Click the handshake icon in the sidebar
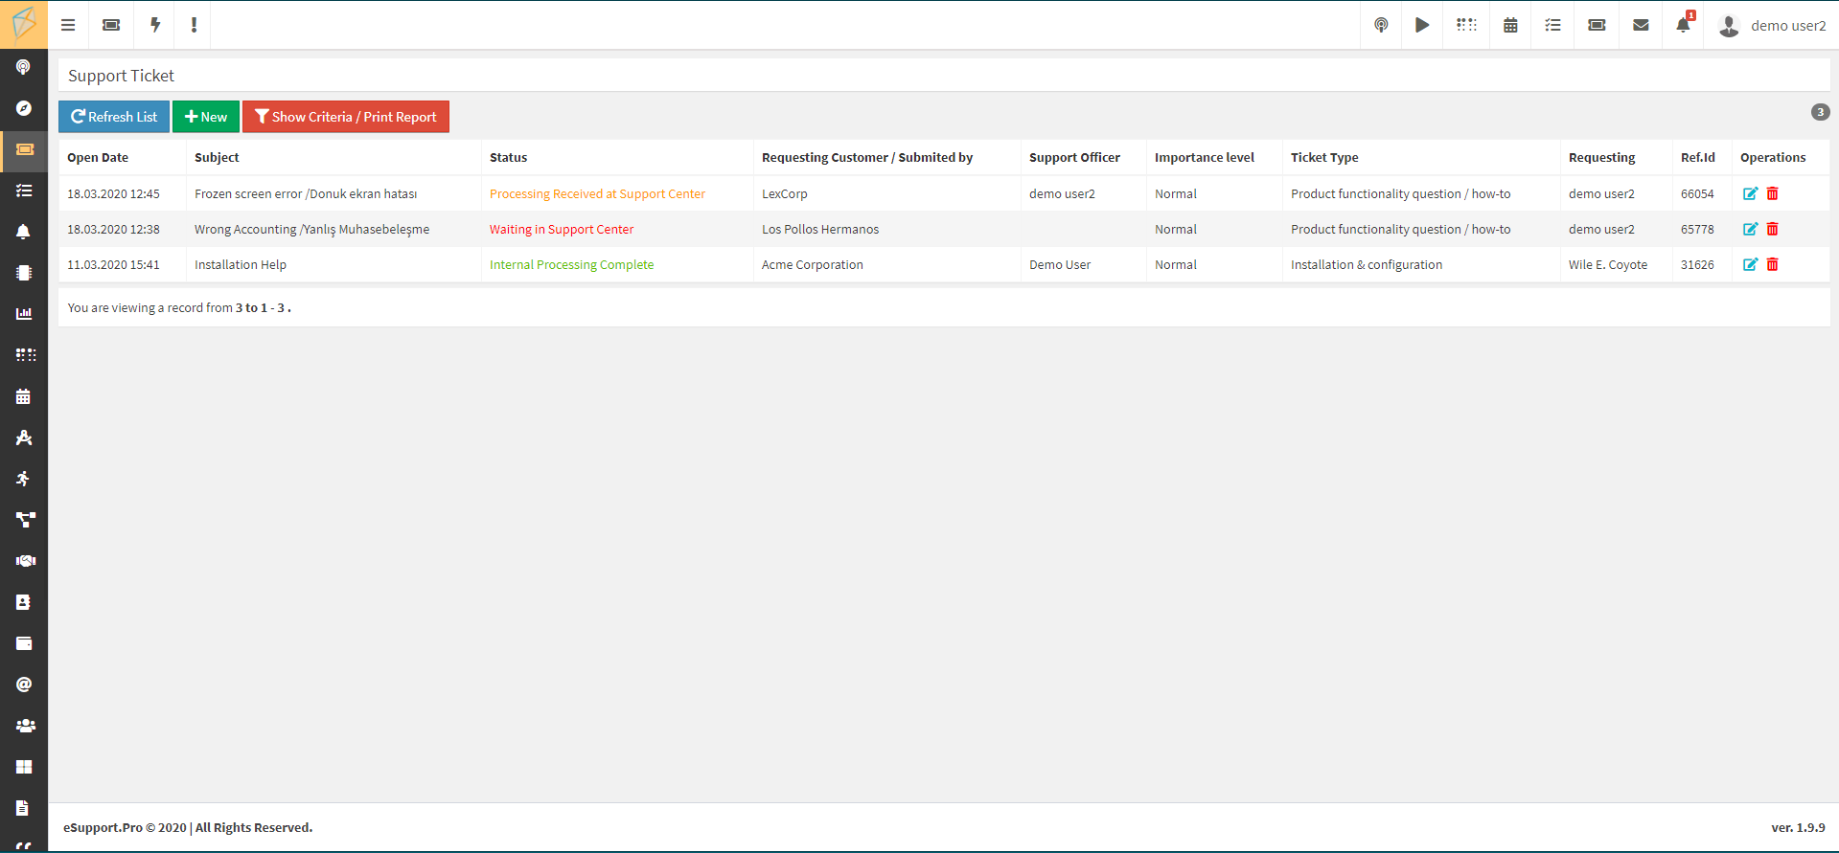Image resolution: width=1839 pixels, height=853 pixels. click(x=26, y=561)
